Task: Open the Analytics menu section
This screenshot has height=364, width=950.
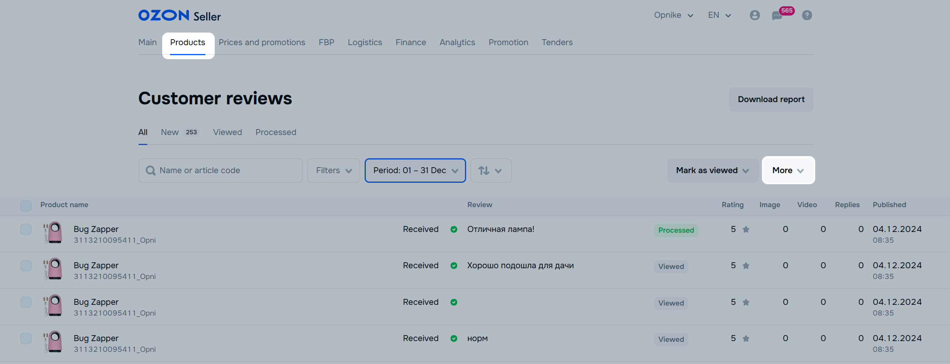Action: tap(457, 43)
